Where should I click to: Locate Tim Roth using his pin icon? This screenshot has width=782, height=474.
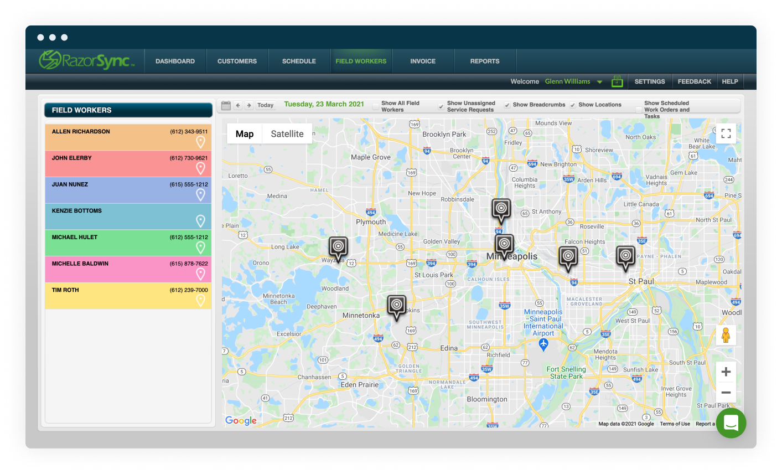(201, 300)
